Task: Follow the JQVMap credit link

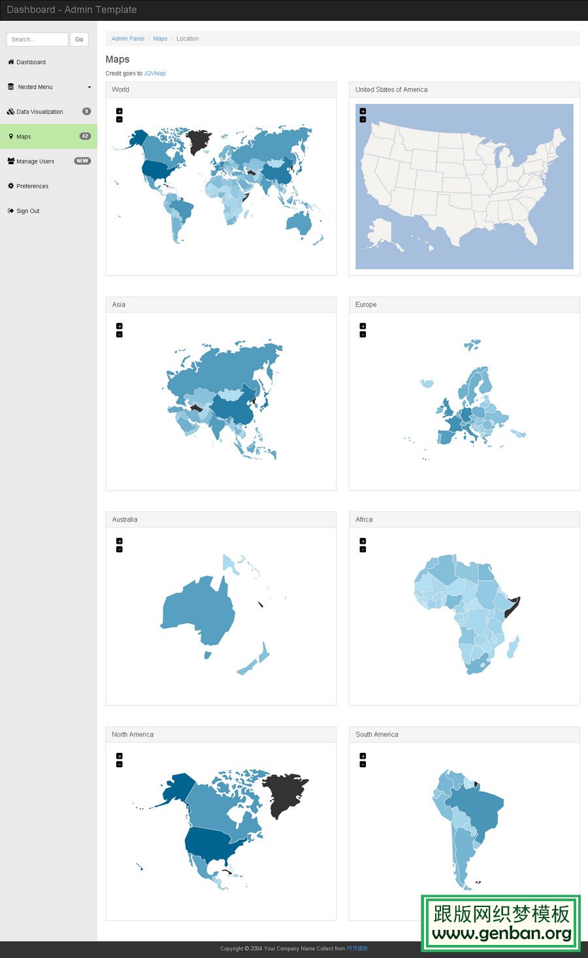Action: click(x=155, y=73)
